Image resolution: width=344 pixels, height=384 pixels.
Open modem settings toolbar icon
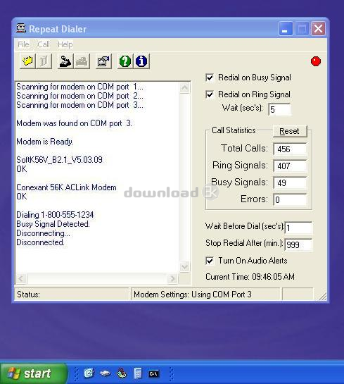(x=103, y=61)
